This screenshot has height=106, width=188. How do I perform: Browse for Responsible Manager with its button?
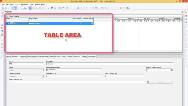(101, 70)
